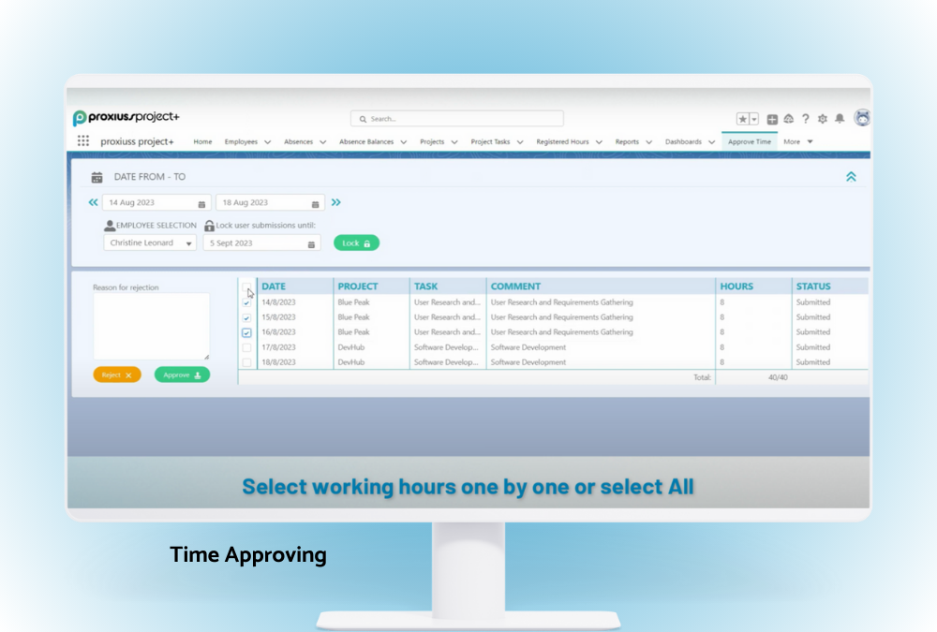This screenshot has height=632, width=937.
Task: Open calendar picker for 14 Aug 2023
Action: pos(201,203)
